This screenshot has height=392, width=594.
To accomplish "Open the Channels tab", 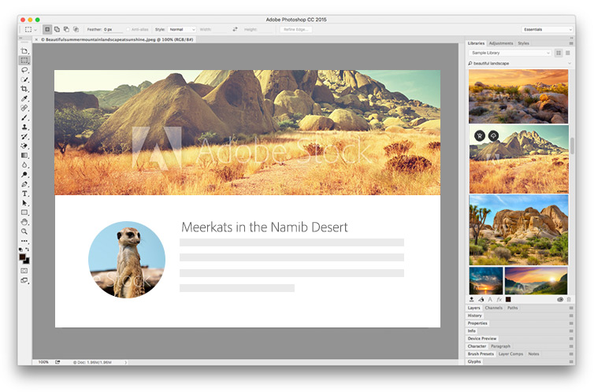I will click(493, 308).
